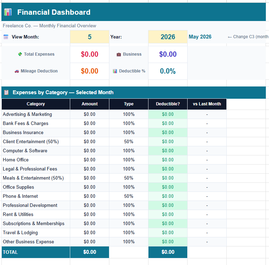Viewport: 269px width, 265px height.
Task: Click the clipboard icon beside Expenses by Category
Action: point(6,92)
